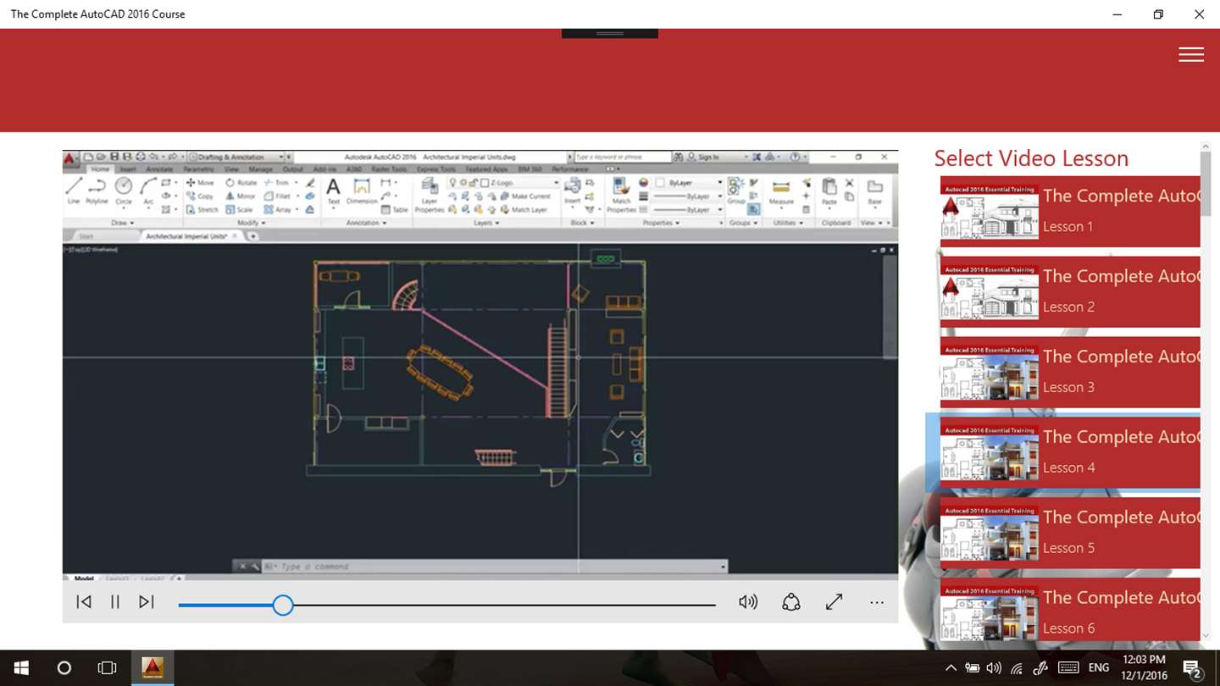
Task: Switch the video to full screen
Action: [835, 602]
